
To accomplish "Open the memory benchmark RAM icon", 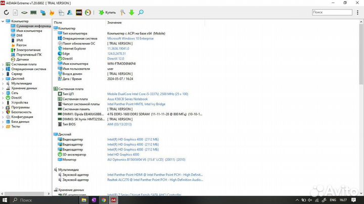I will point(33,13).
